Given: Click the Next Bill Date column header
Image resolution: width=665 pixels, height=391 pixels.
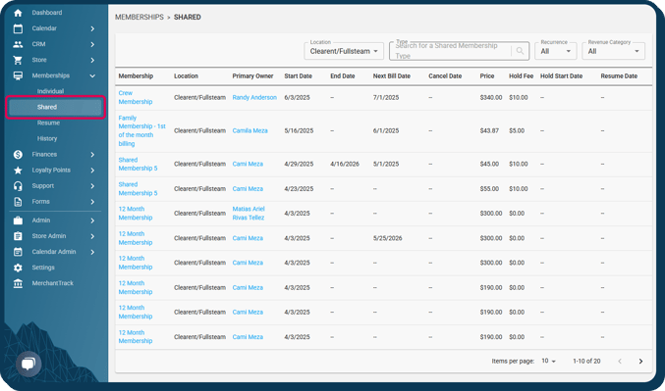Looking at the screenshot, I should (x=392, y=76).
